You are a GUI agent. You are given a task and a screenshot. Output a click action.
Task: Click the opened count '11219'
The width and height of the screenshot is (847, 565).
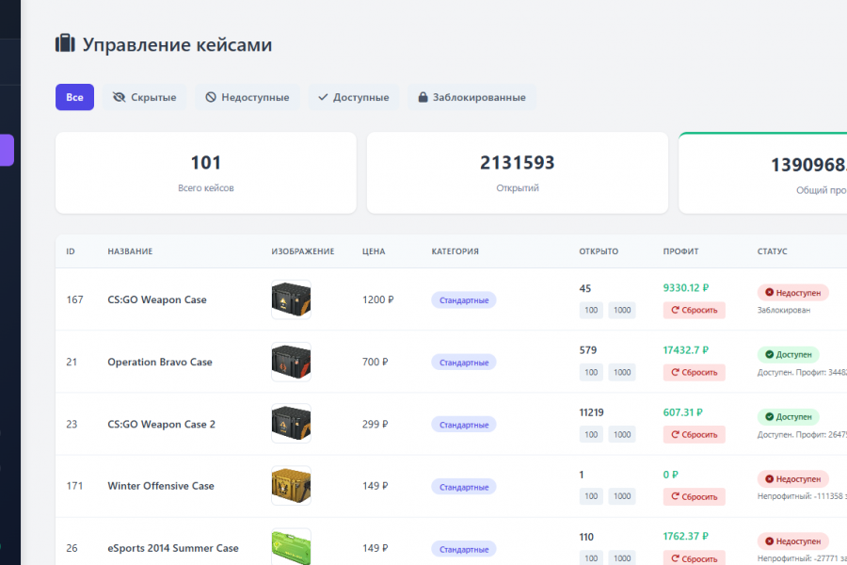click(x=592, y=412)
